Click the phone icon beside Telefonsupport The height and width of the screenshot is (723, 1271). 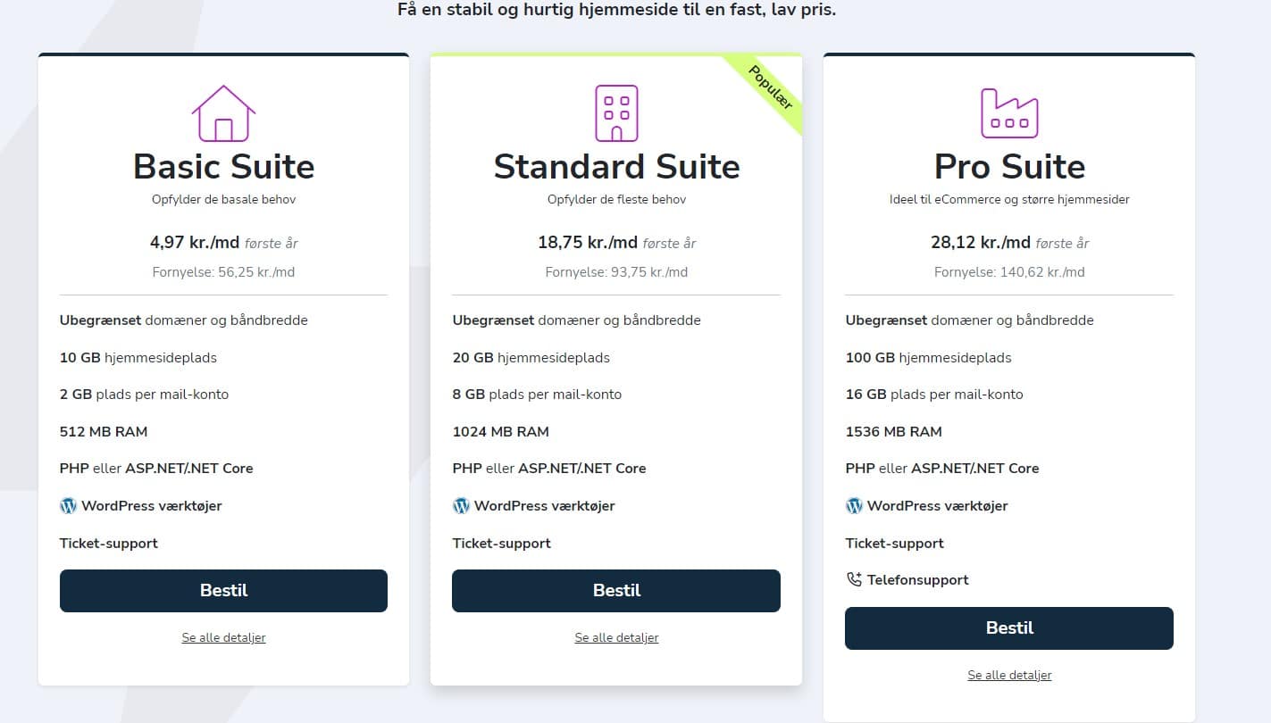[854, 580]
